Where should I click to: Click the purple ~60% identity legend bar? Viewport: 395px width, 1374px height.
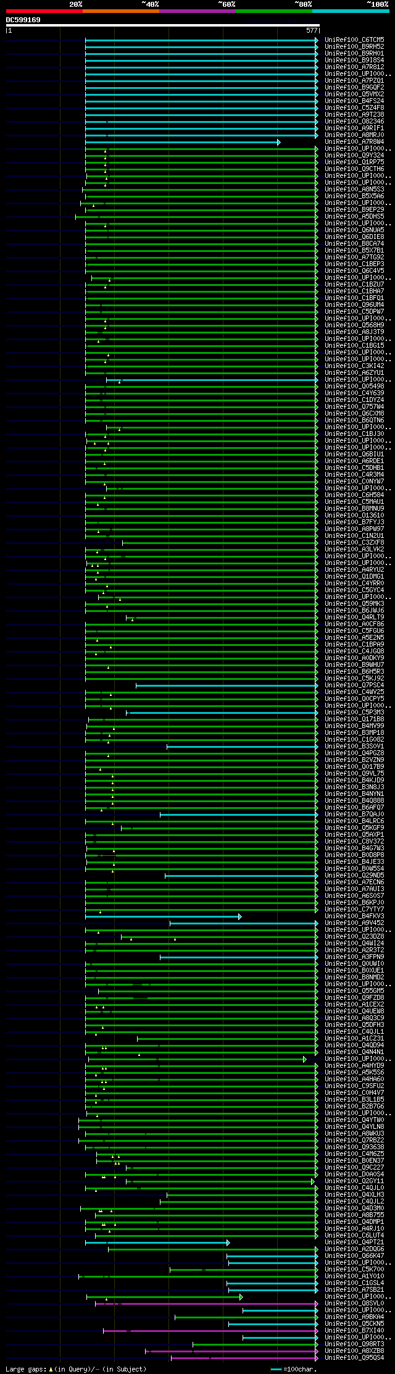[x=197, y=11]
